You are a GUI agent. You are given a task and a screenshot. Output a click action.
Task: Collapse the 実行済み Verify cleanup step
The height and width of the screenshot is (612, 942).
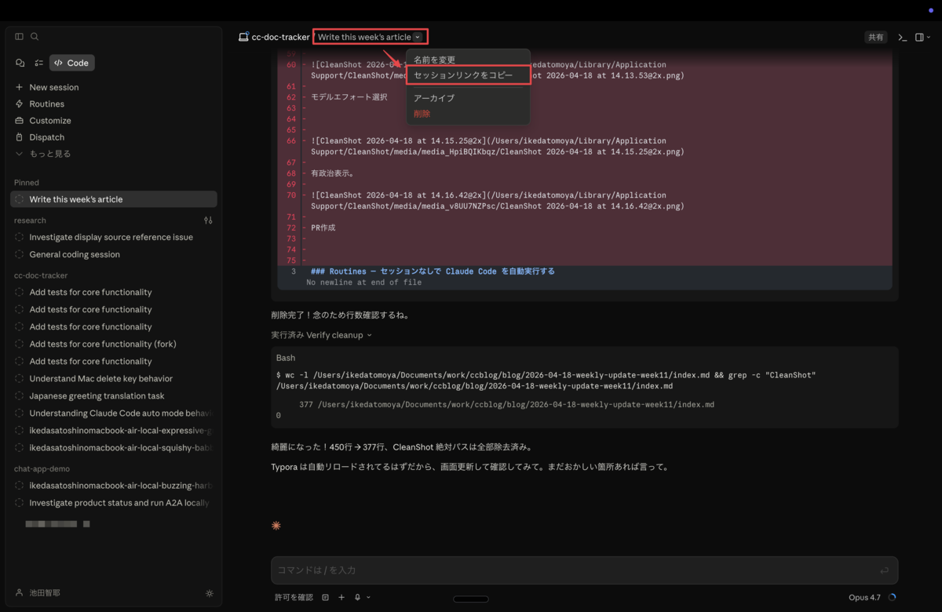coord(321,335)
